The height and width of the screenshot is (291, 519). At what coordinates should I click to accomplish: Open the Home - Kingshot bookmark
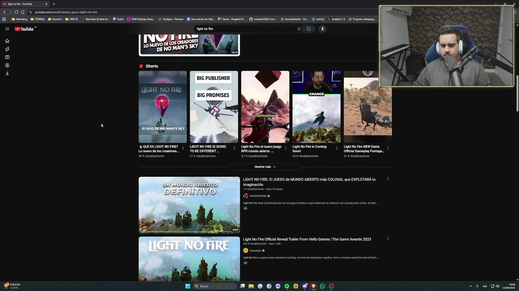[x=232, y=19]
